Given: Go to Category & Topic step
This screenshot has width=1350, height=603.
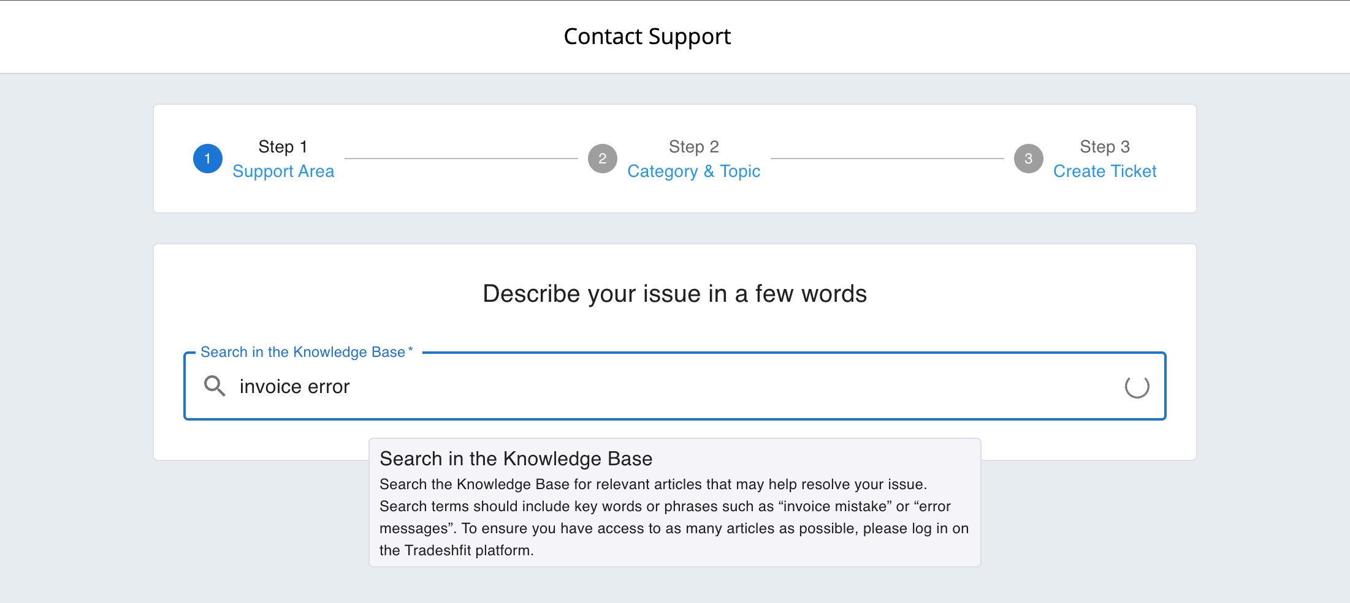Looking at the screenshot, I should 693,171.
